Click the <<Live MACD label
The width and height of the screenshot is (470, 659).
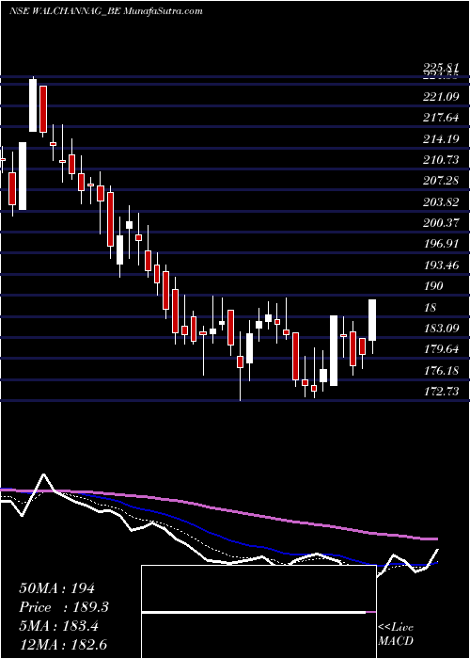pyautogui.click(x=396, y=635)
